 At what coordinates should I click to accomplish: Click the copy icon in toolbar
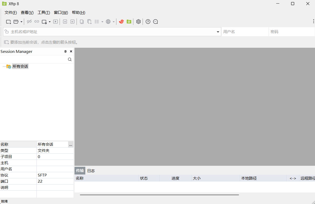(x=82, y=22)
